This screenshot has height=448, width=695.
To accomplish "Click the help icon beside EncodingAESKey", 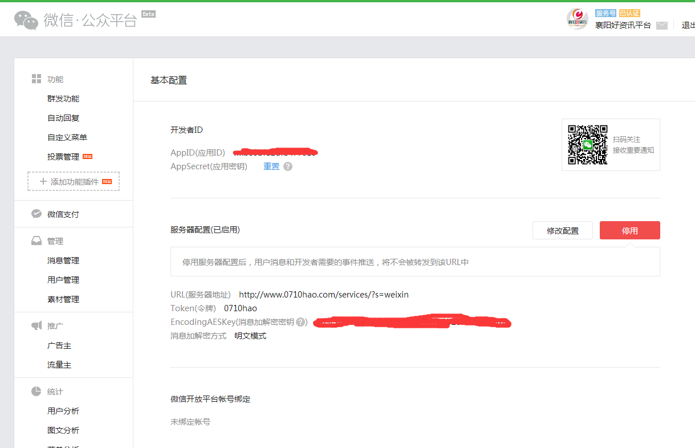I will click(300, 322).
